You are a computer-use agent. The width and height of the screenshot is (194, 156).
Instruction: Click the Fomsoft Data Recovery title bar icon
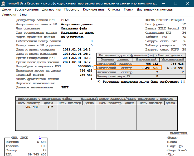3,3
